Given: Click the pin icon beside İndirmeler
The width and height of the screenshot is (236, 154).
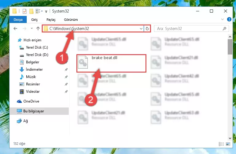Looking at the screenshot, I should click(x=66, y=69).
